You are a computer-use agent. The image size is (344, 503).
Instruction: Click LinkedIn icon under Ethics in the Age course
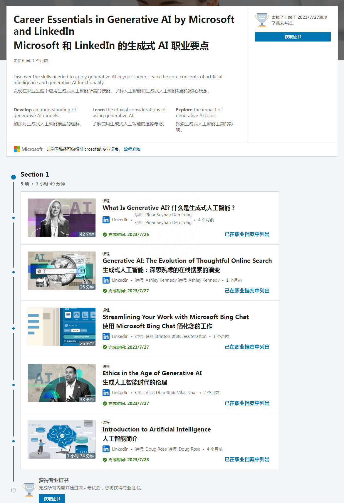(106, 393)
